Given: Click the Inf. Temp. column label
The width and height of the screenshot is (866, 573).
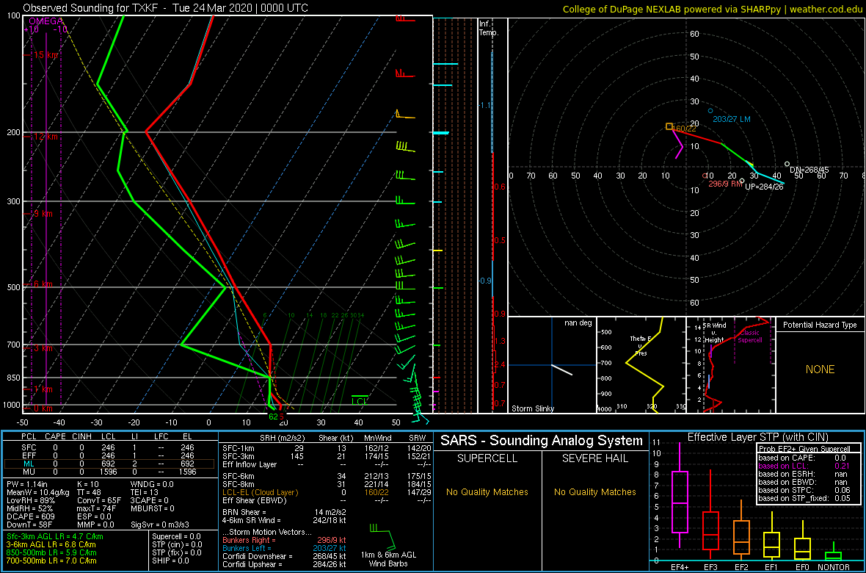Looking at the screenshot, I should click(x=490, y=28).
